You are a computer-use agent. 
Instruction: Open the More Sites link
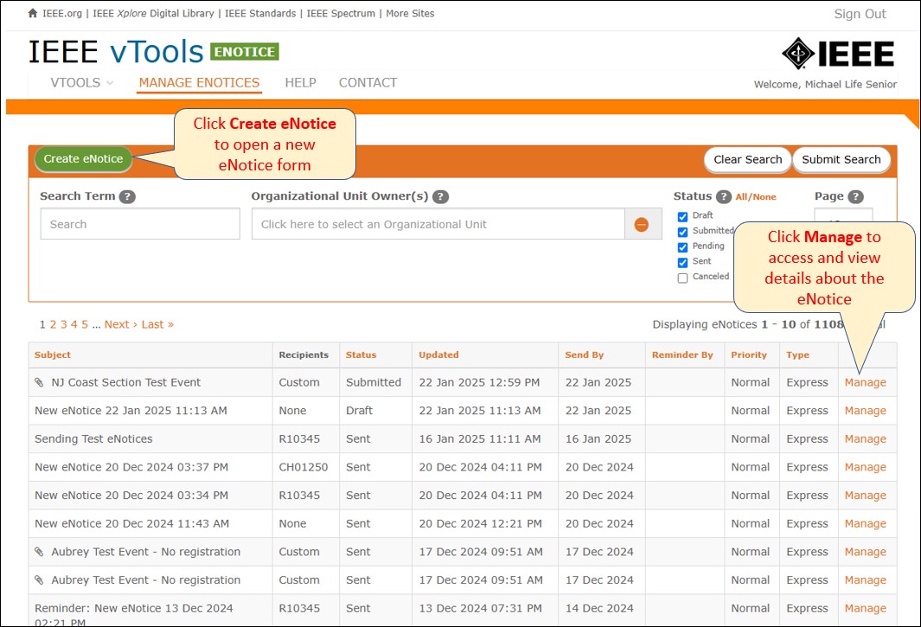(x=410, y=13)
